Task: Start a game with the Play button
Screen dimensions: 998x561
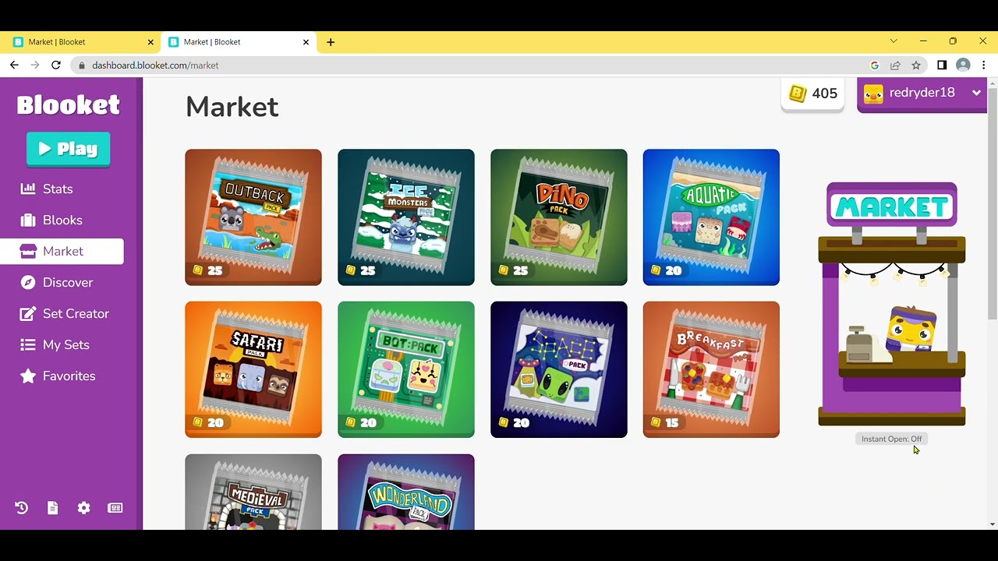Action: pos(68,149)
